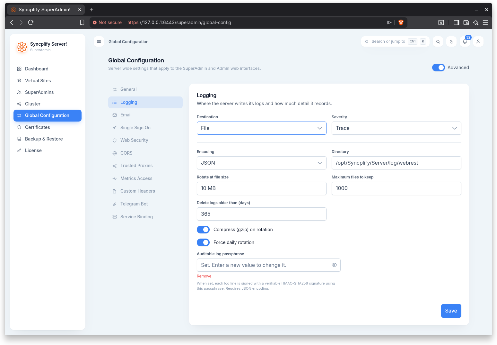497x345 pixels.
Task: Click the red Remove passphrase link
Action: [204, 276]
